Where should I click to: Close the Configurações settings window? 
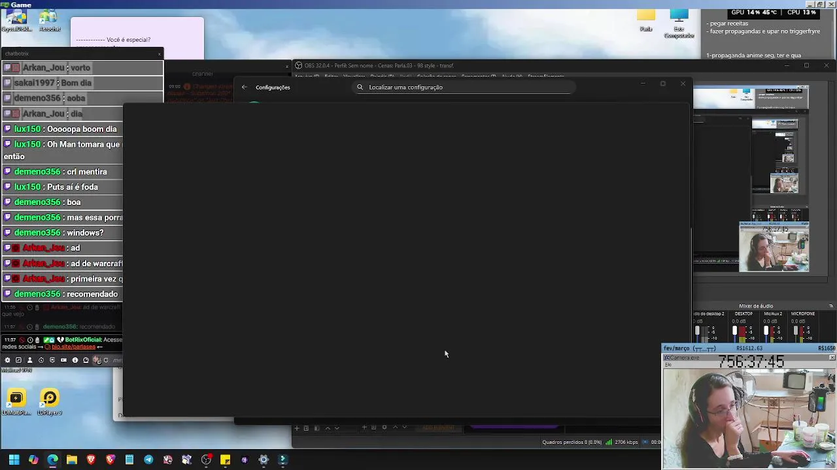(x=683, y=84)
